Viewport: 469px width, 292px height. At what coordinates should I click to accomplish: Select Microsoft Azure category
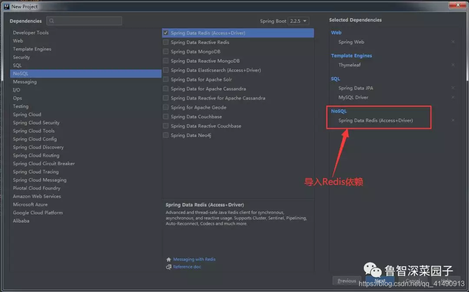pyautogui.click(x=86, y=204)
